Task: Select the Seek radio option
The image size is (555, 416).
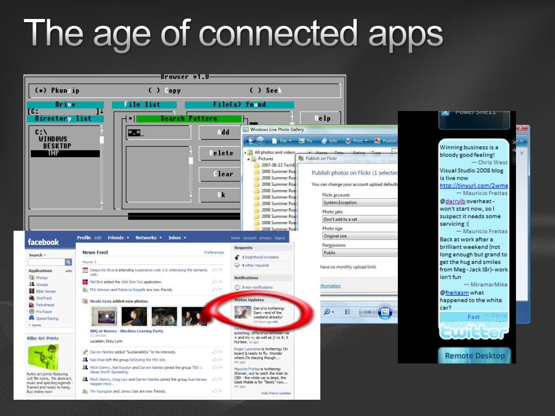Action: pyautogui.click(x=266, y=90)
